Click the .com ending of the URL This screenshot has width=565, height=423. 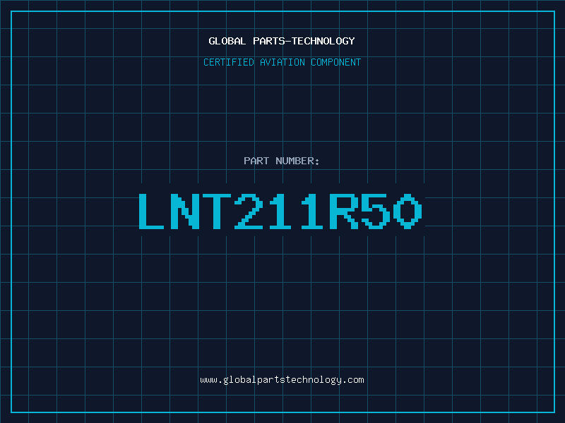(353, 380)
